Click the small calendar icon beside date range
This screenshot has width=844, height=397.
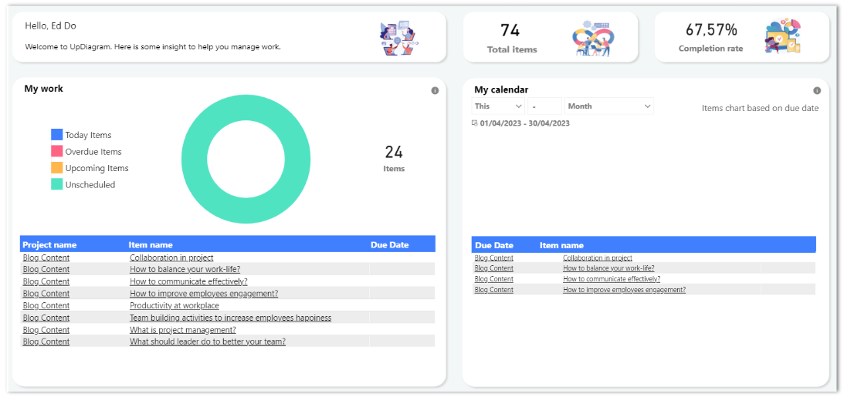[x=475, y=123]
